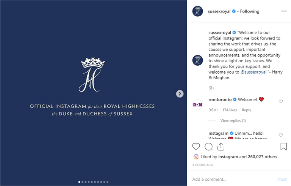291x186 pixels.
Task: Open the sussexroyal username in header
Action: point(219,11)
